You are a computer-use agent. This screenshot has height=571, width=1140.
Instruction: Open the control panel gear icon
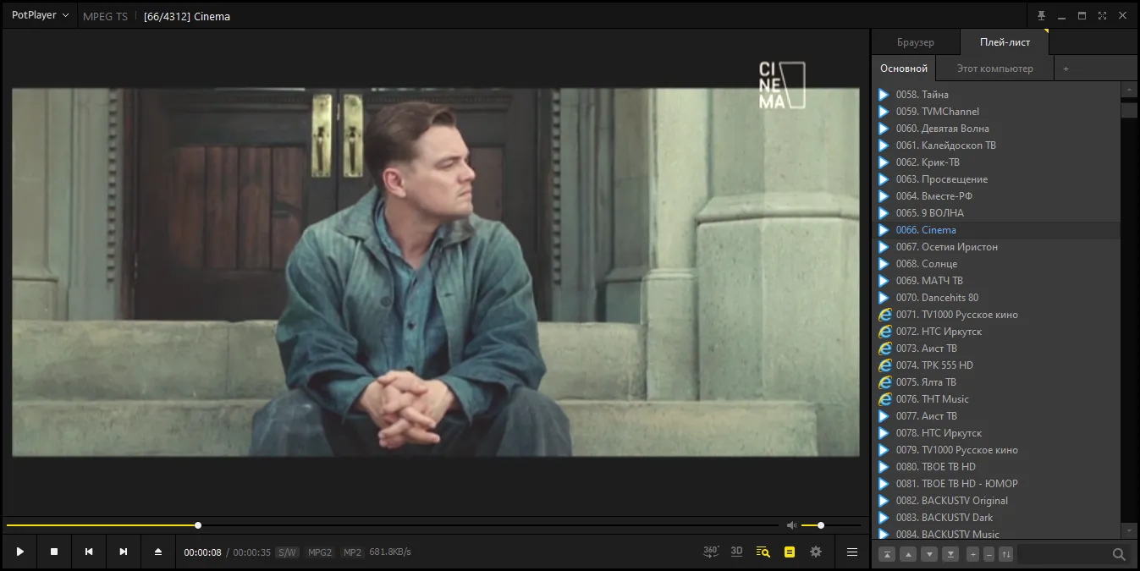816,552
